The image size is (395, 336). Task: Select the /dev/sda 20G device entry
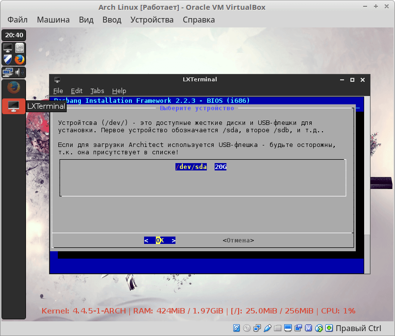[x=201, y=167]
